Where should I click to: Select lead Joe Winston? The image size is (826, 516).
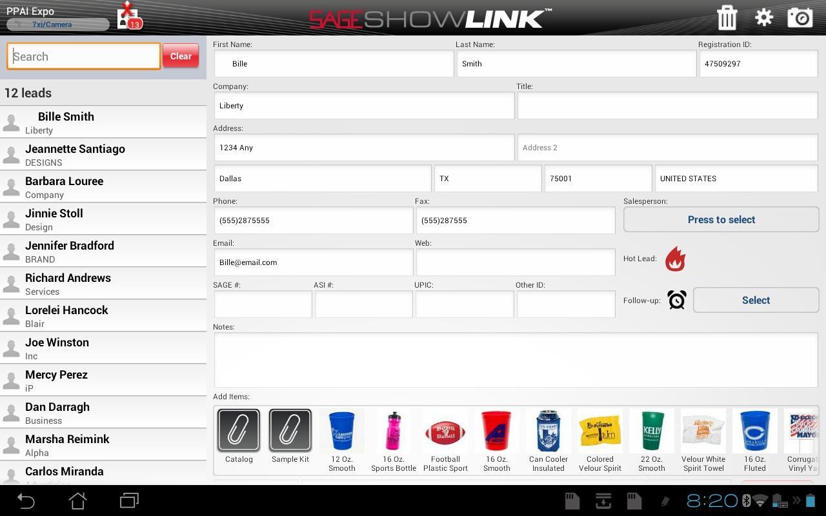coord(103,348)
